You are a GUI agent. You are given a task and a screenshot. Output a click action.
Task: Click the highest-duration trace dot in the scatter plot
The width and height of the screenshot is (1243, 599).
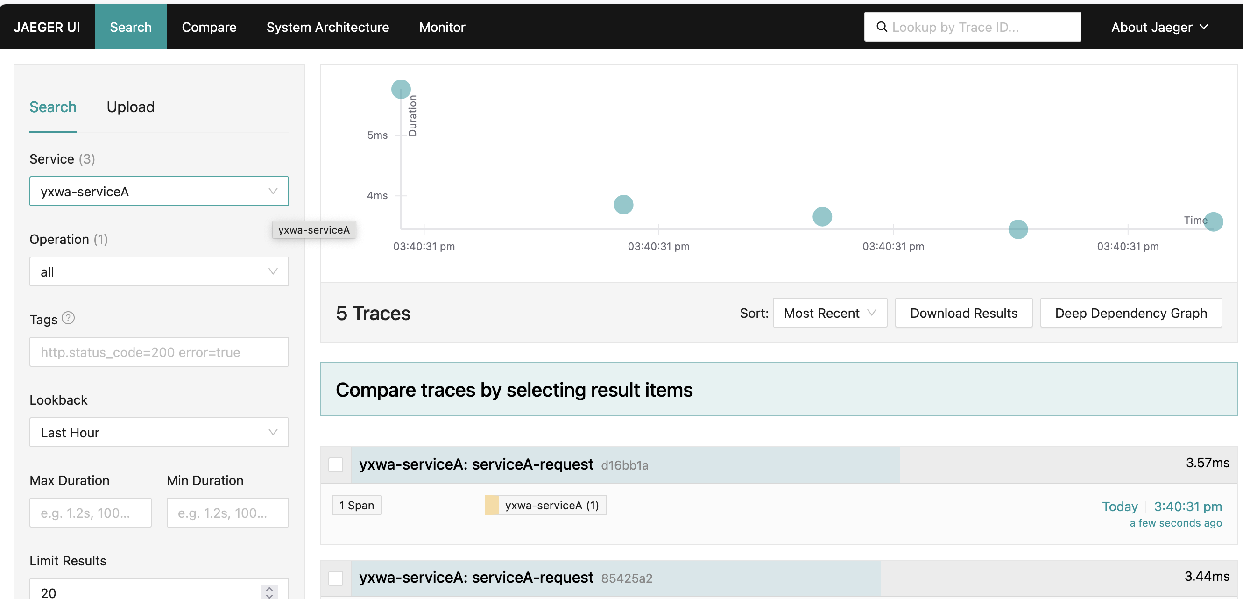click(401, 89)
